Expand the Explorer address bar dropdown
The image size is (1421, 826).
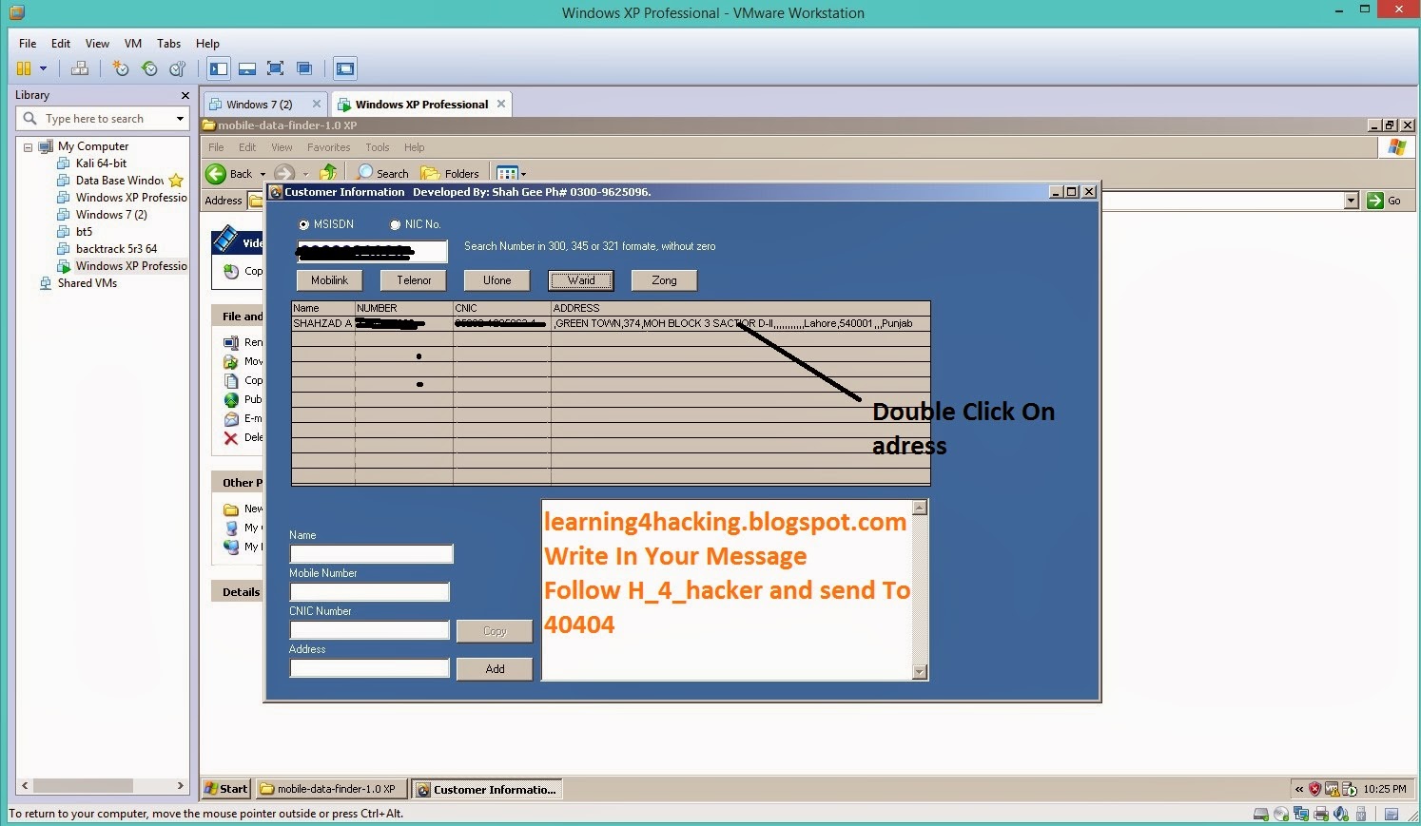tap(1352, 201)
